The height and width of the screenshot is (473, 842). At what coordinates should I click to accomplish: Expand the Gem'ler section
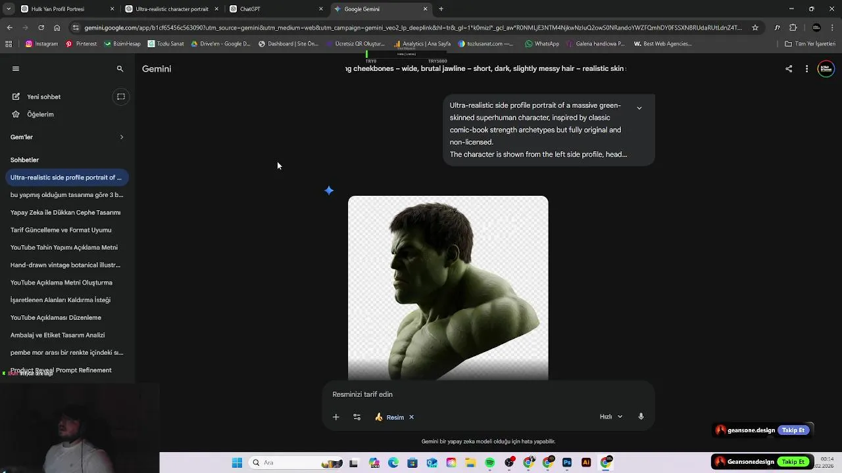pos(67,137)
